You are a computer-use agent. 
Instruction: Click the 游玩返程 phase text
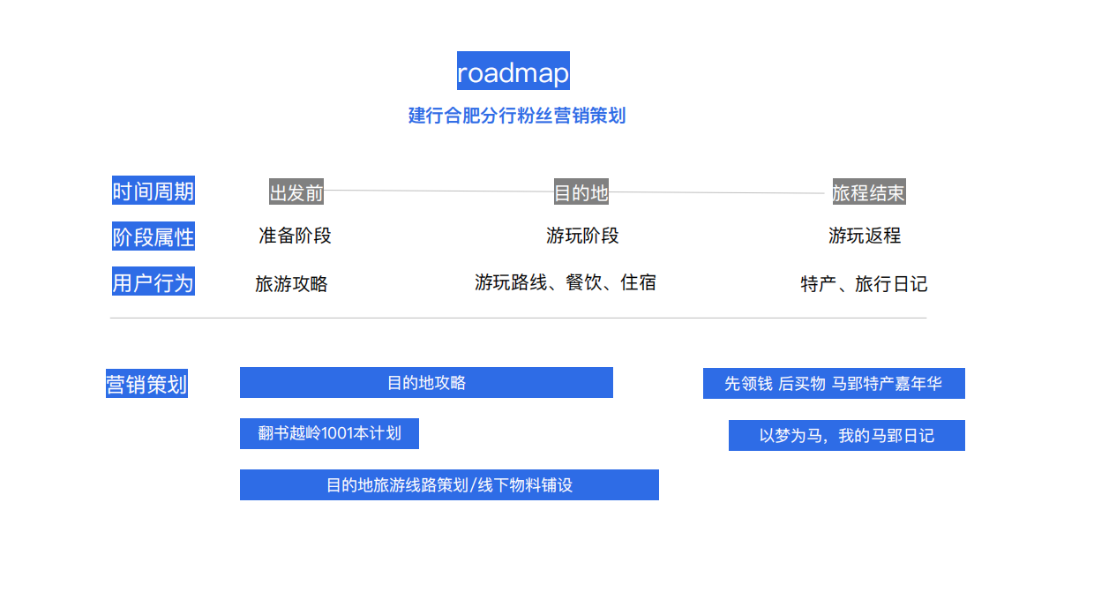point(863,236)
